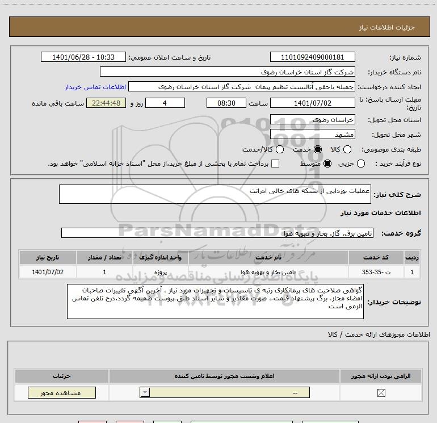
Task: Click the واحد اندازه گیری column header
Action: (160, 257)
